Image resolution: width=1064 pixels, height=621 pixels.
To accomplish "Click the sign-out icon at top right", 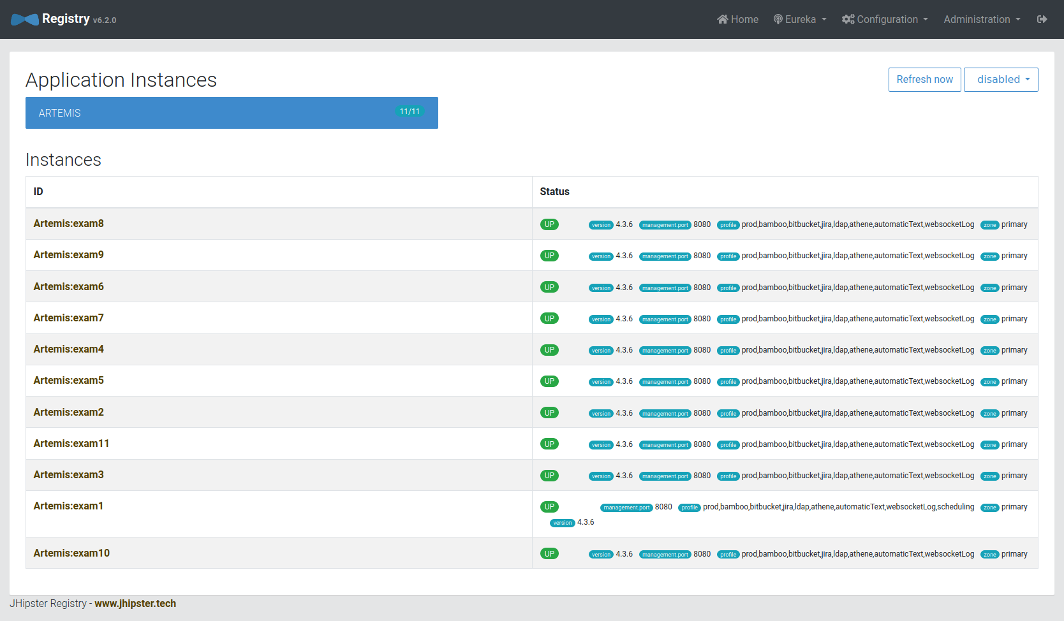I will [1042, 19].
